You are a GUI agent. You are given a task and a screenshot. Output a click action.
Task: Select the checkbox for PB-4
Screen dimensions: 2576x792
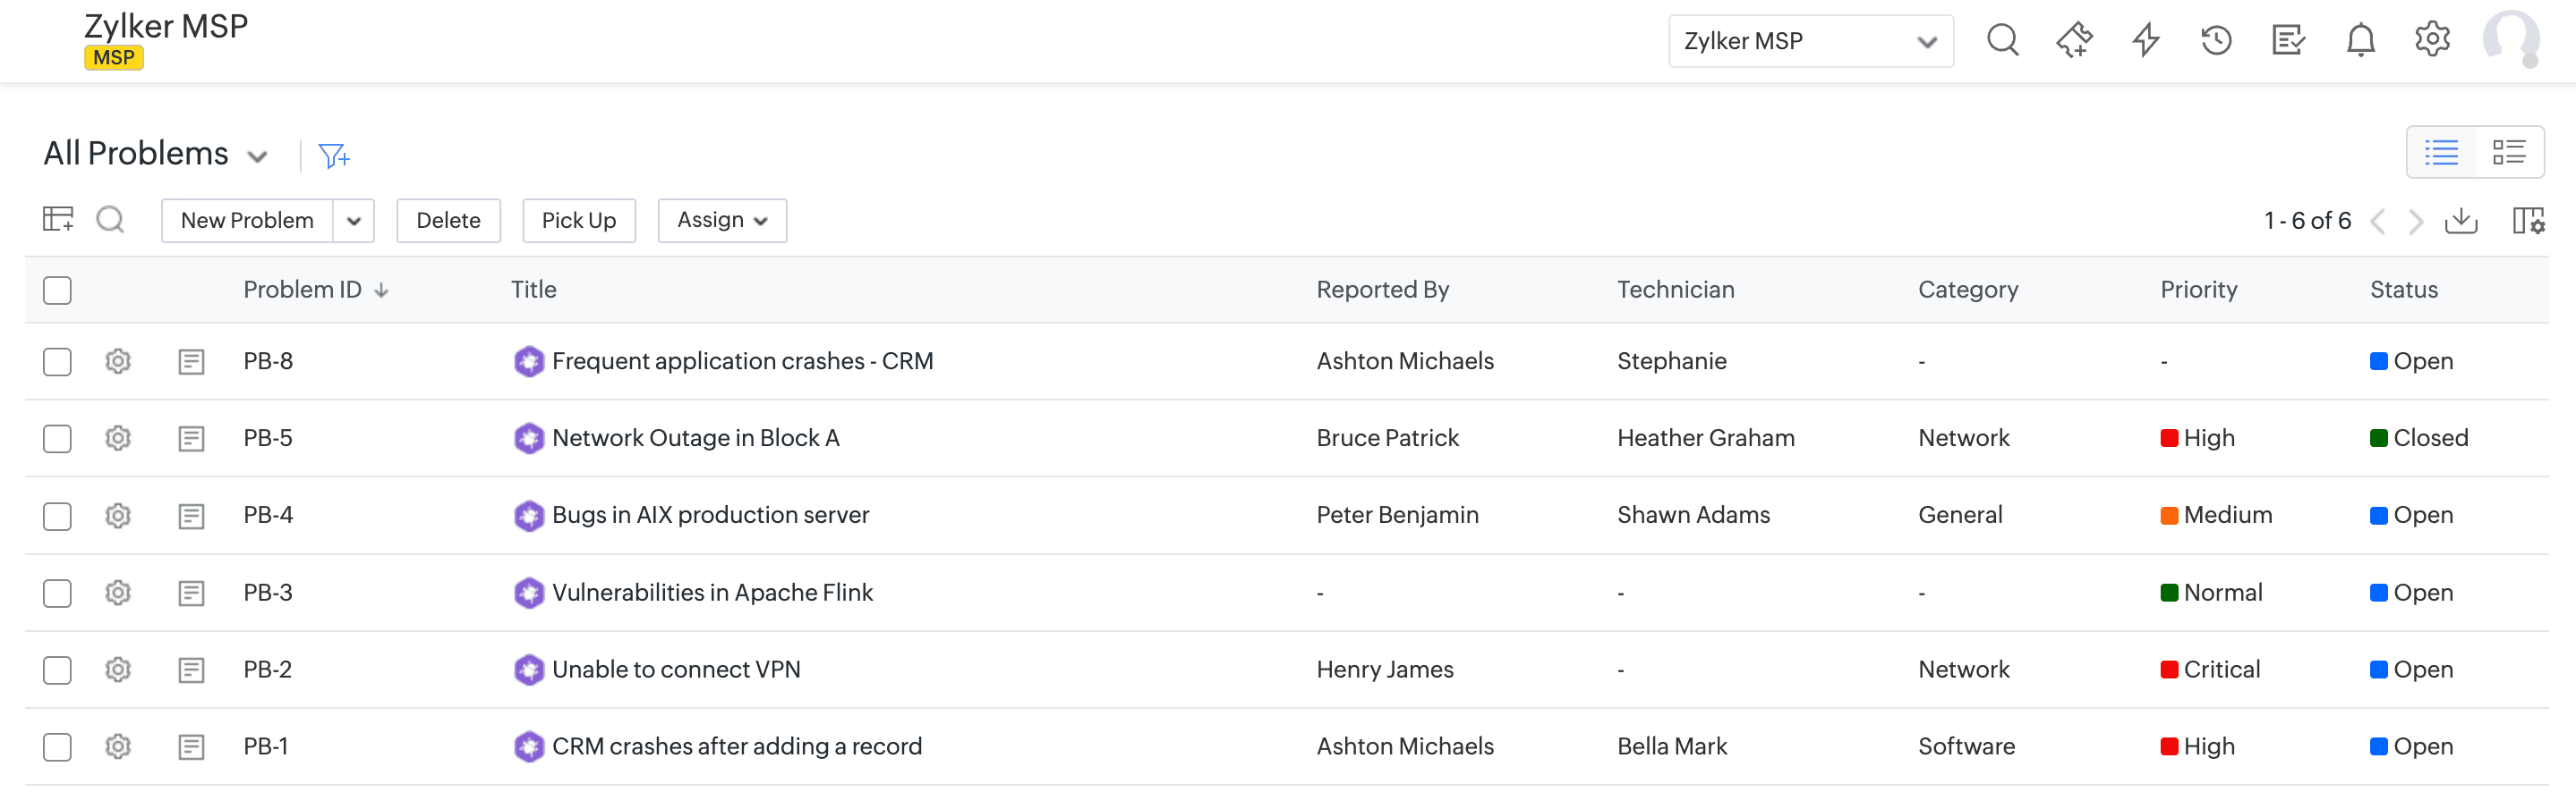point(58,517)
